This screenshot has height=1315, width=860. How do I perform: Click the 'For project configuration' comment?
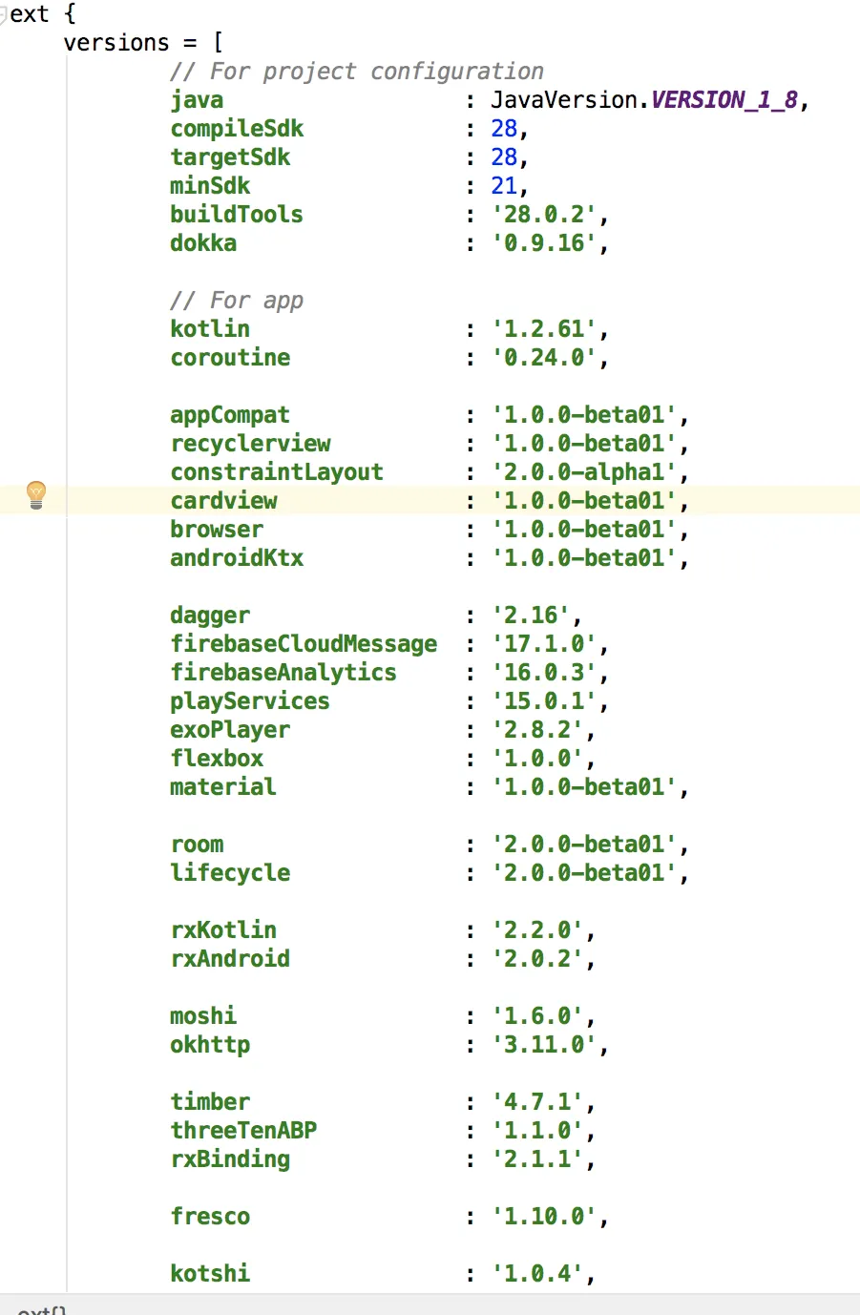coord(357,72)
